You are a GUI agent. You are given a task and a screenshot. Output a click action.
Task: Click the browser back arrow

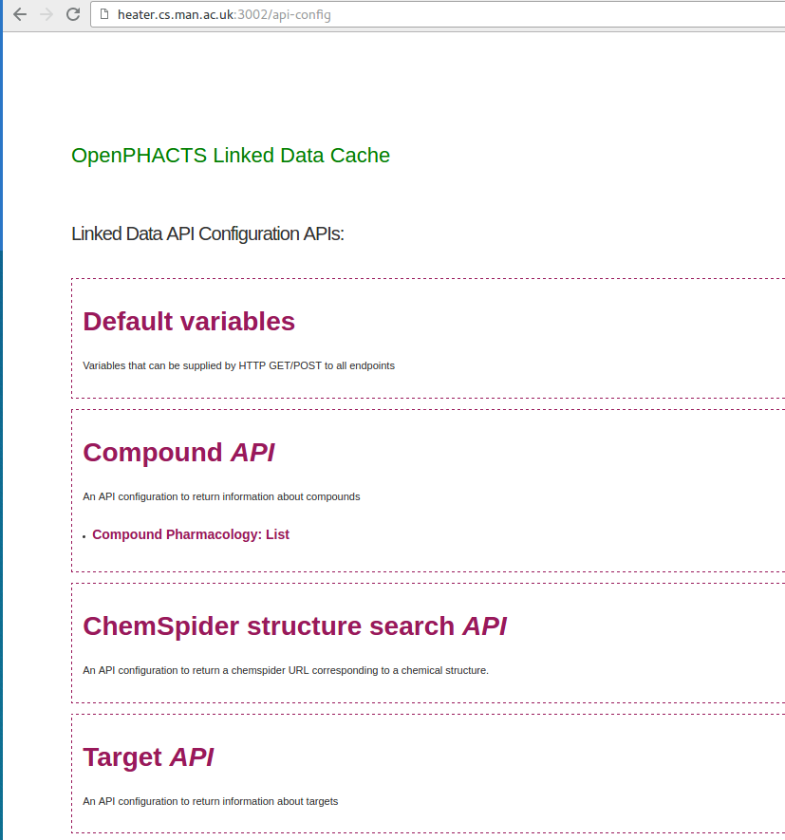point(20,14)
